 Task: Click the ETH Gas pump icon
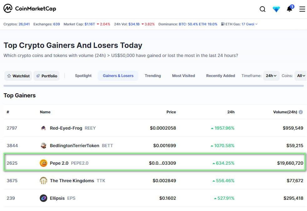click(x=223, y=24)
